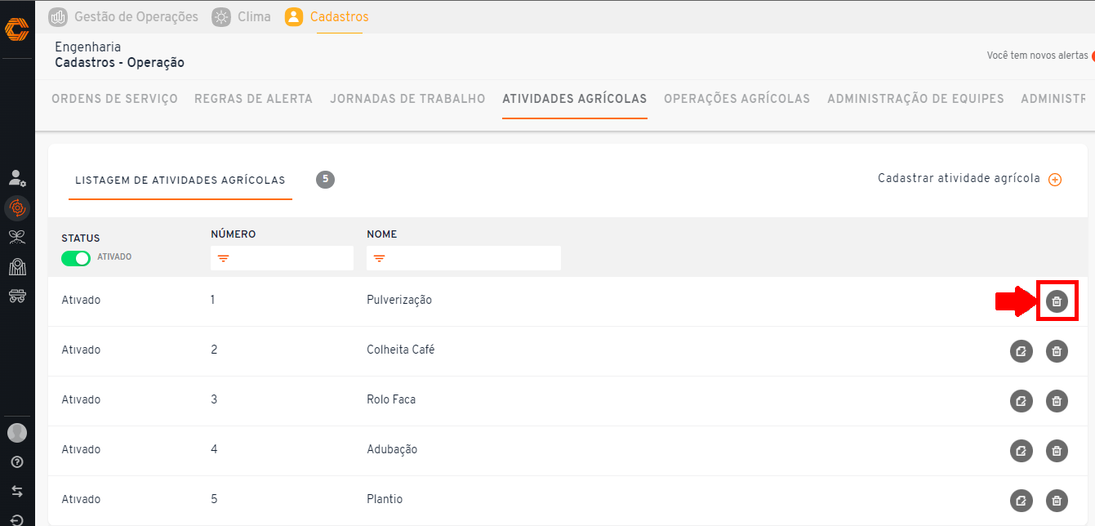
Task: Click the Nome filter input field
Action: coord(464,258)
